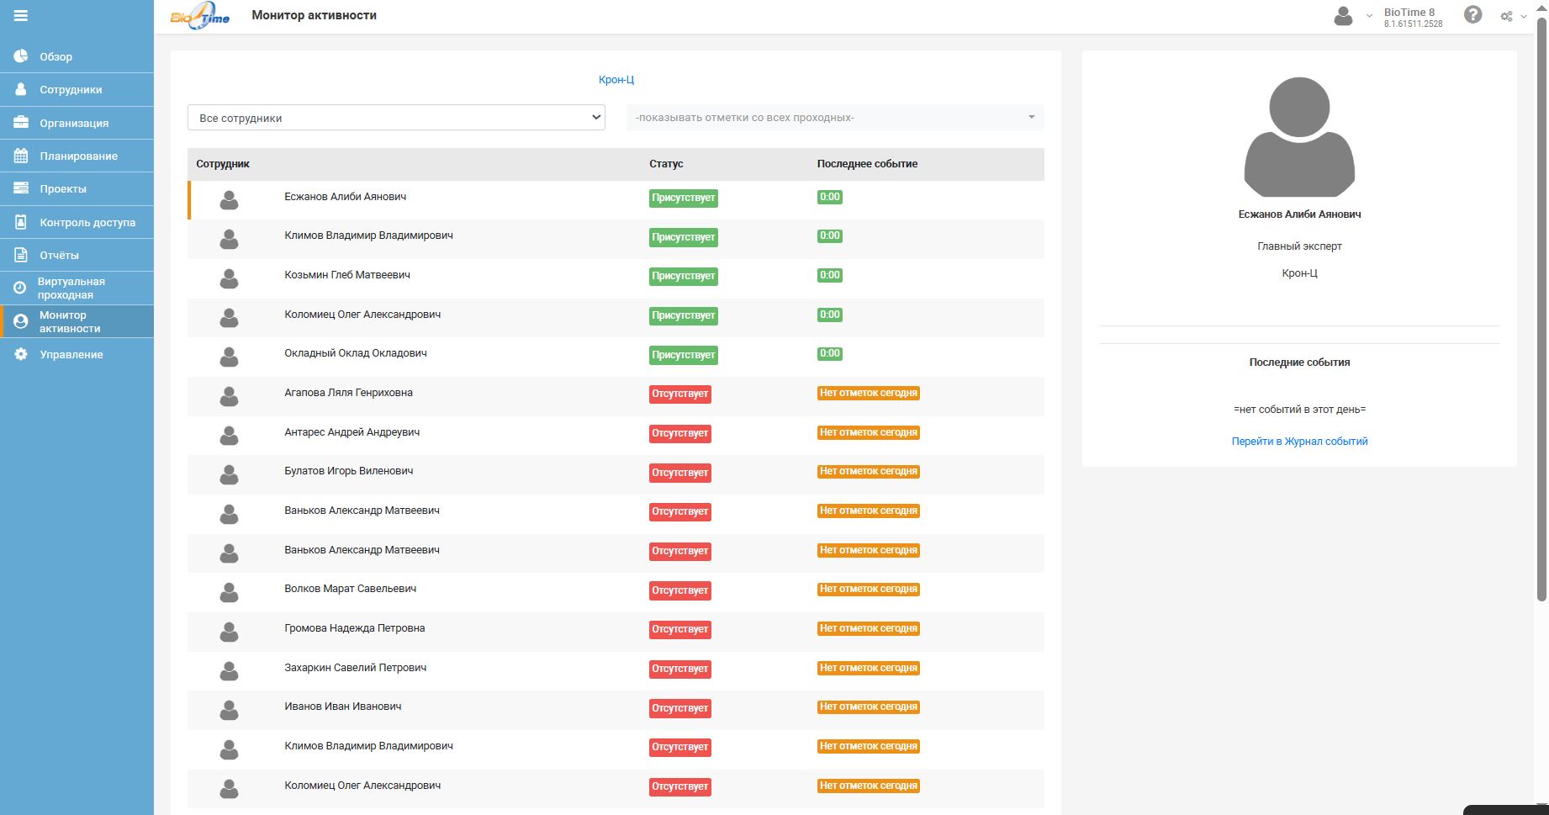This screenshot has width=1549, height=815.
Task: Click the BioTime logo
Action: click(199, 16)
